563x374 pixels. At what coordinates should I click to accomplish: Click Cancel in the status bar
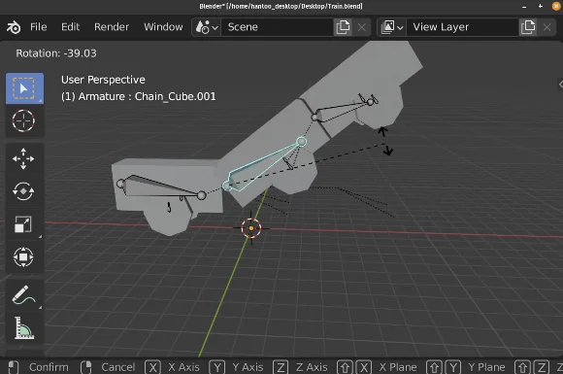108,367
